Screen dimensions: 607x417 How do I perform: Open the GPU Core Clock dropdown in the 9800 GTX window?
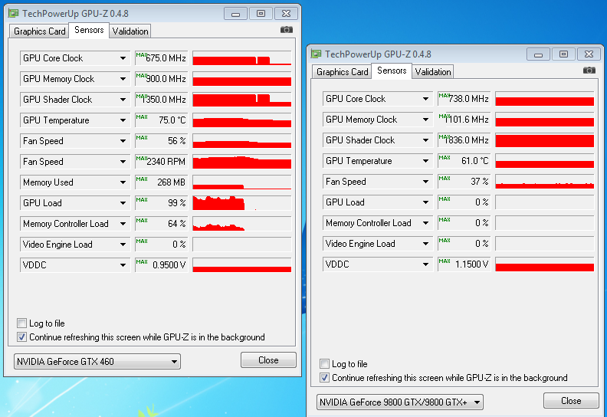(377, 99)
